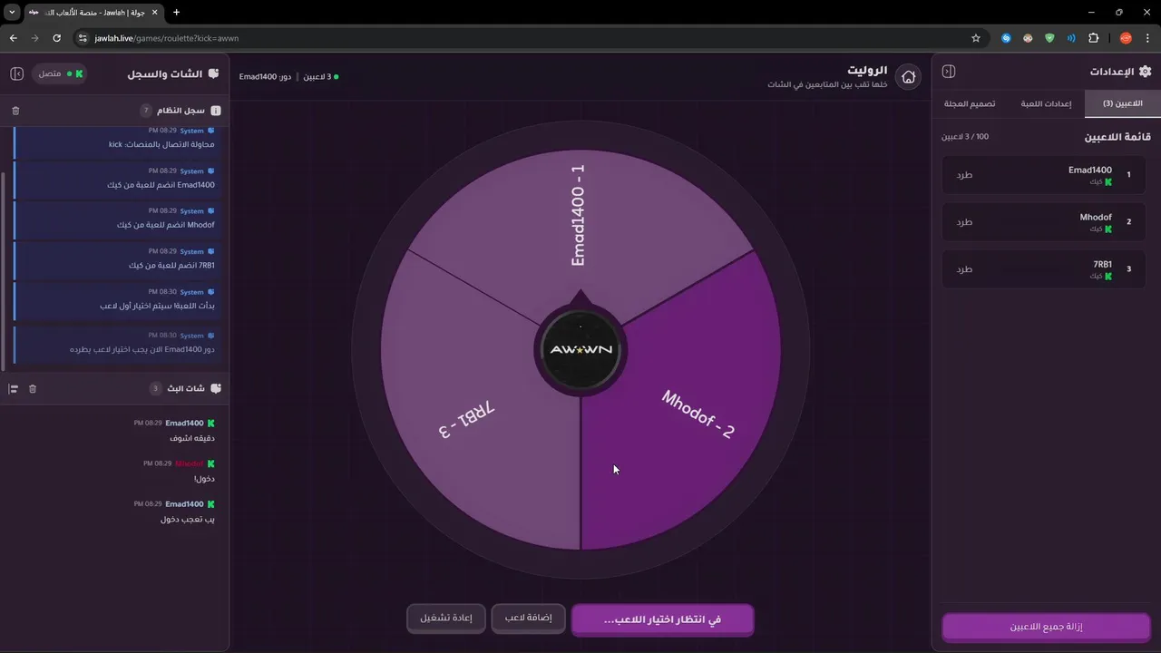The width and height of the screenshot is (1161, 653).
Task: Click إعادة تشغيل to restart the game
Action: [445, 618]
